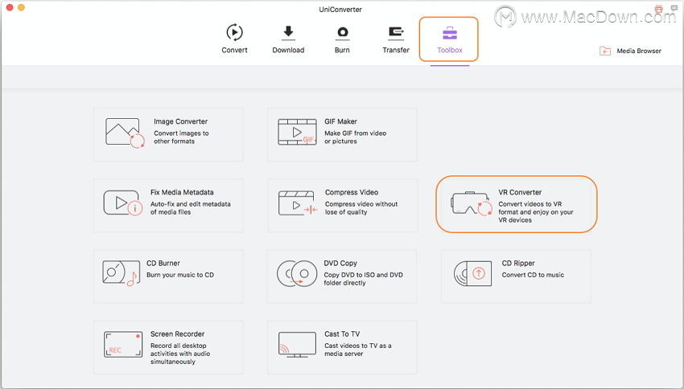Minimize the window using the yellow button
The image size is (684, 389).
coord(21,7)
